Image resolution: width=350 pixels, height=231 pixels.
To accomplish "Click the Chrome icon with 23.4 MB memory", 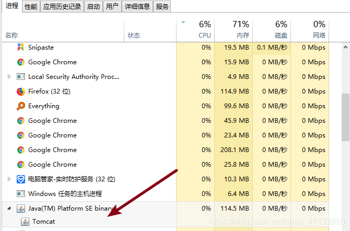I will coord(21,135).
